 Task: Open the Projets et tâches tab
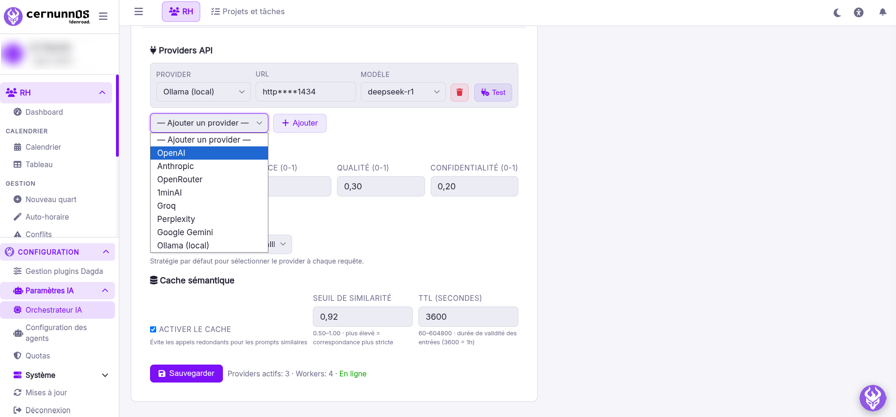248,11
